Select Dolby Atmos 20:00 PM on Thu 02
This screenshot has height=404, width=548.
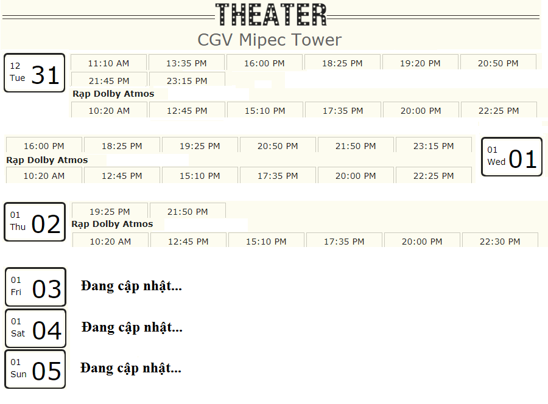click(422, 241)
